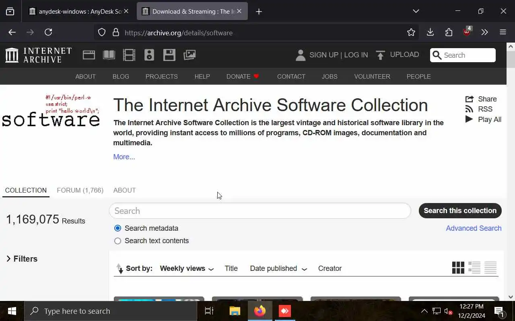This screenshot has height=321, width=515.
Task: Switch to tile grid view
Action: (x=458, y=268)
